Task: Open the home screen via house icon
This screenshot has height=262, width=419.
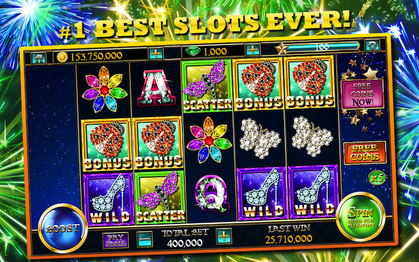Action: (39, 58)
